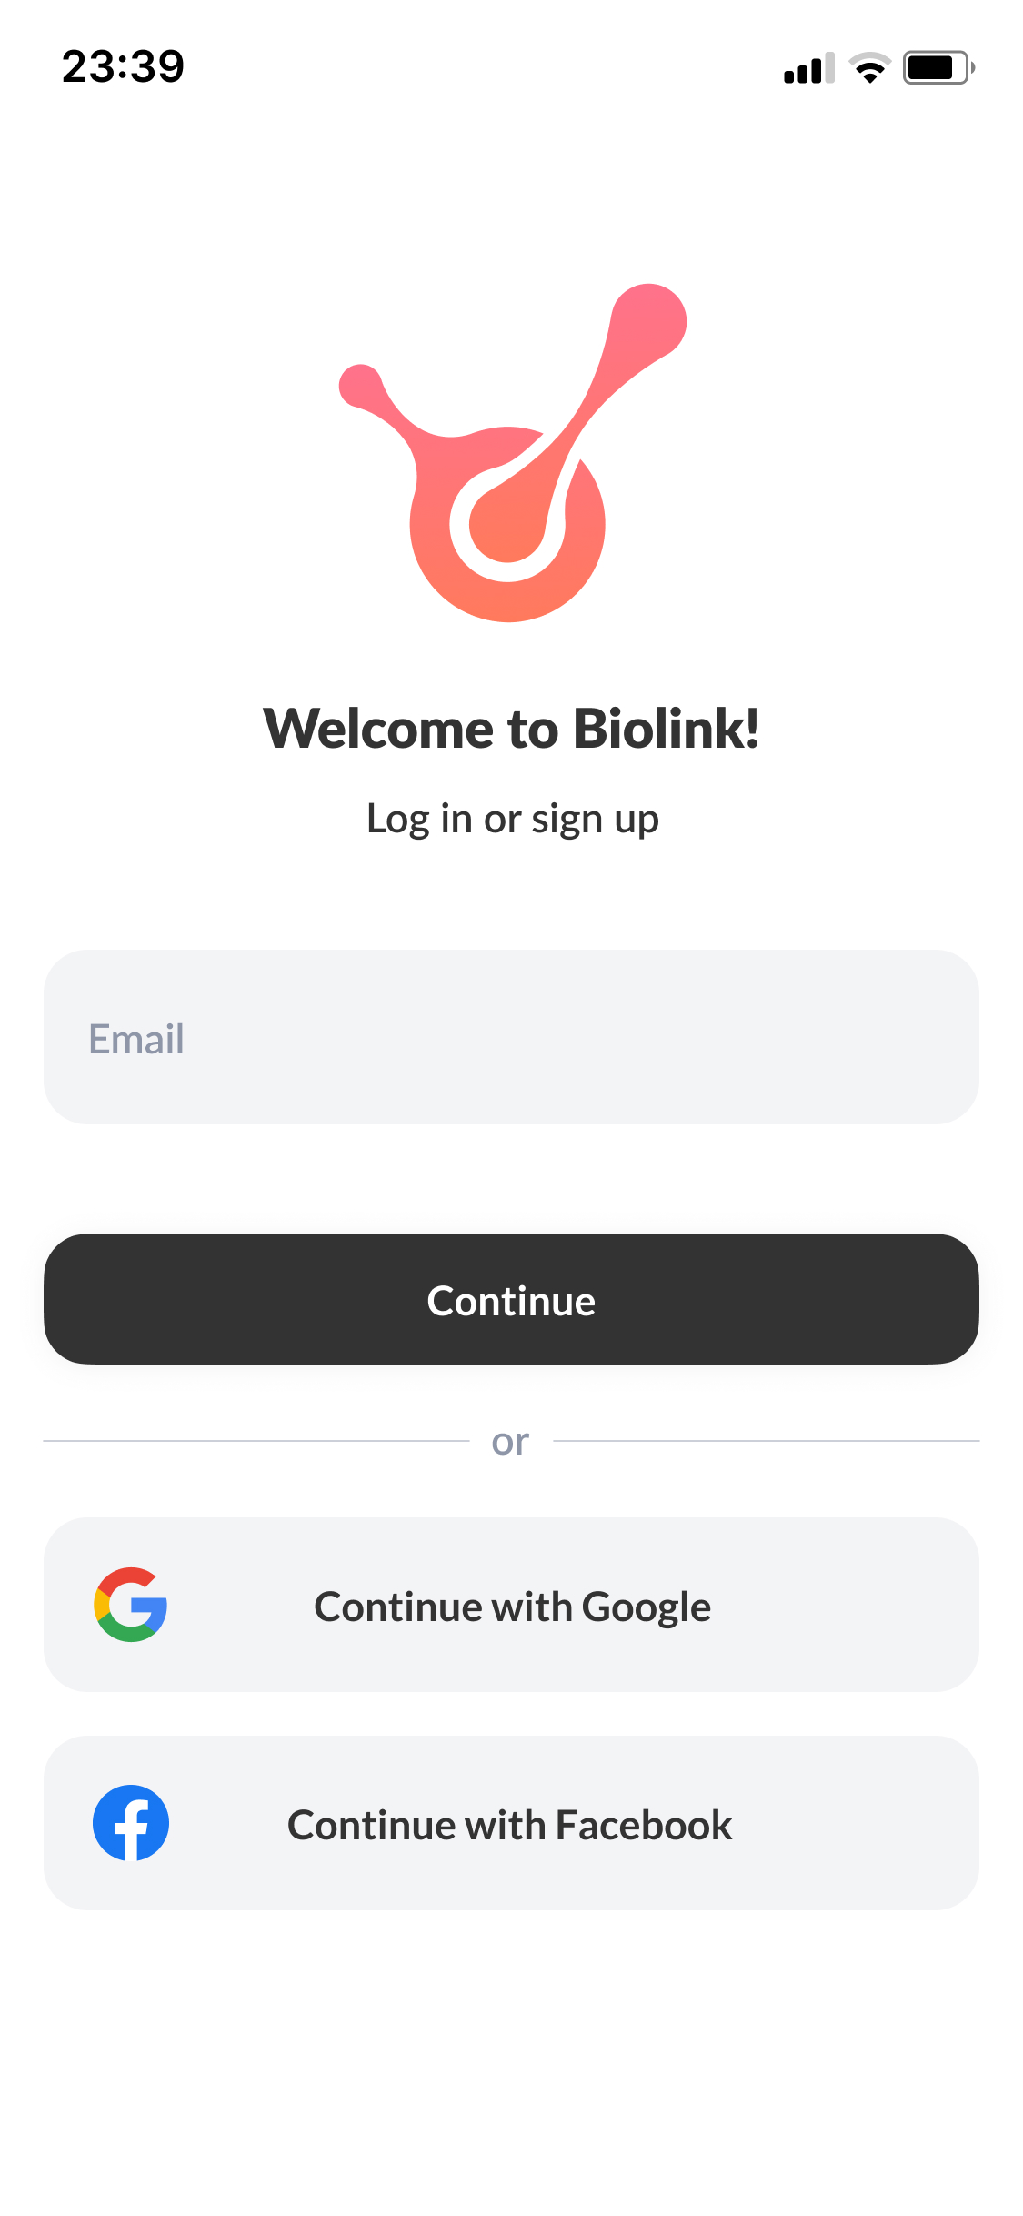Tap the 23:39 clock in status bar
The height and width of the screenshot is (2216, 1023).
123,67
